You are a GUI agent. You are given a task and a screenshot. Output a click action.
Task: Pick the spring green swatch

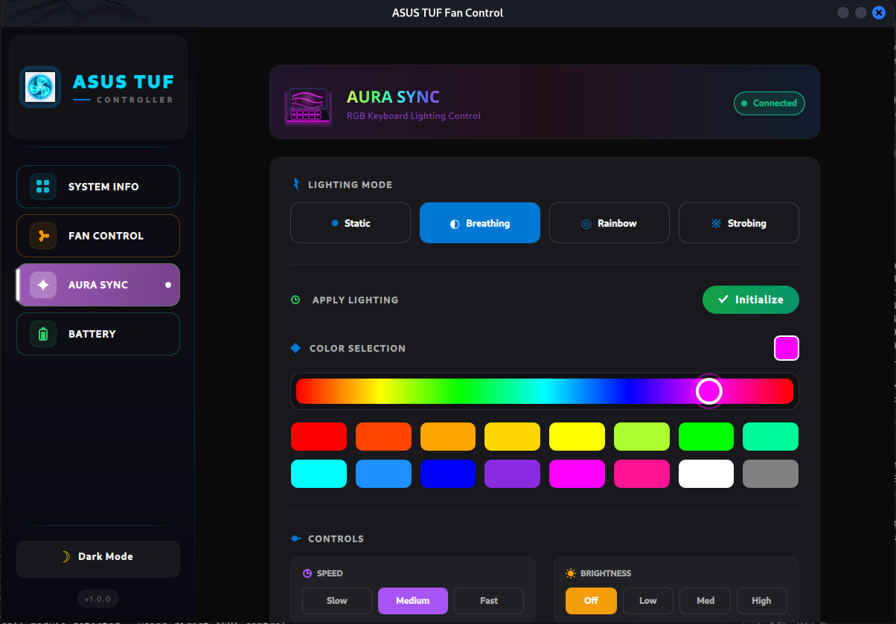(x=770, y=437)
